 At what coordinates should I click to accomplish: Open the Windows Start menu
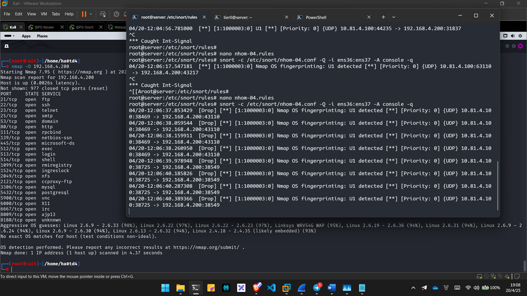pos(166,288)
